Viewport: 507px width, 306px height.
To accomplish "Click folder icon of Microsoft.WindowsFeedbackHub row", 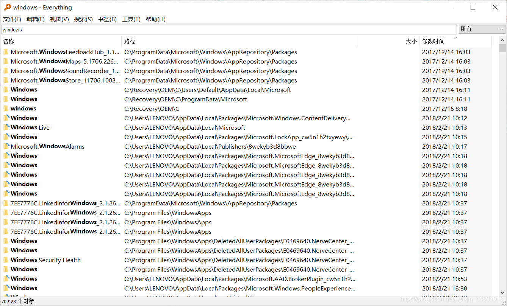I will 6,52.
